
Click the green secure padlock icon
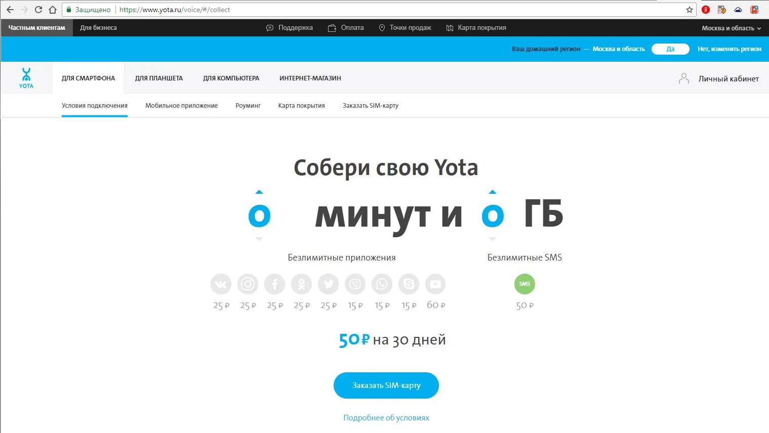69,10
